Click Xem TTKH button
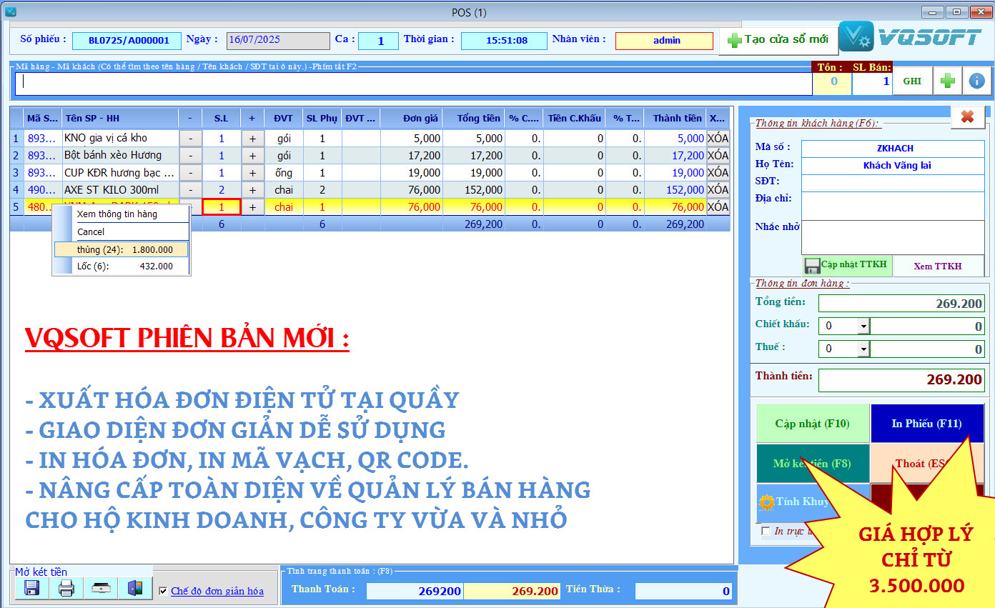Screen dimensions: 995x608 (x=938, y=266)
